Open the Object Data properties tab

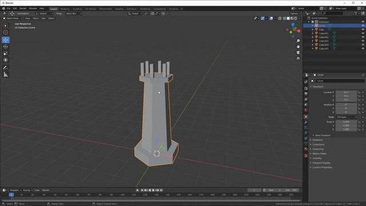(306, 144)
